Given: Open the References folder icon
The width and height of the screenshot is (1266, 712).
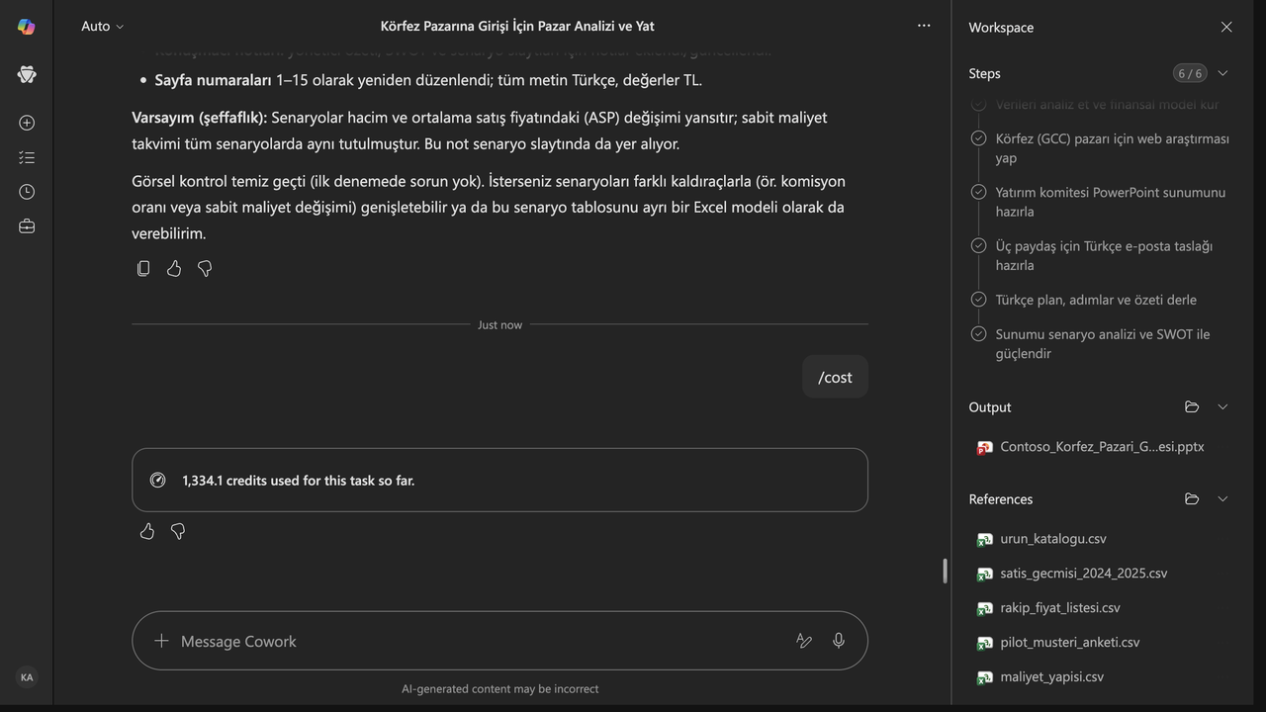Looking at the screenshot, I should click(1192, 498).
